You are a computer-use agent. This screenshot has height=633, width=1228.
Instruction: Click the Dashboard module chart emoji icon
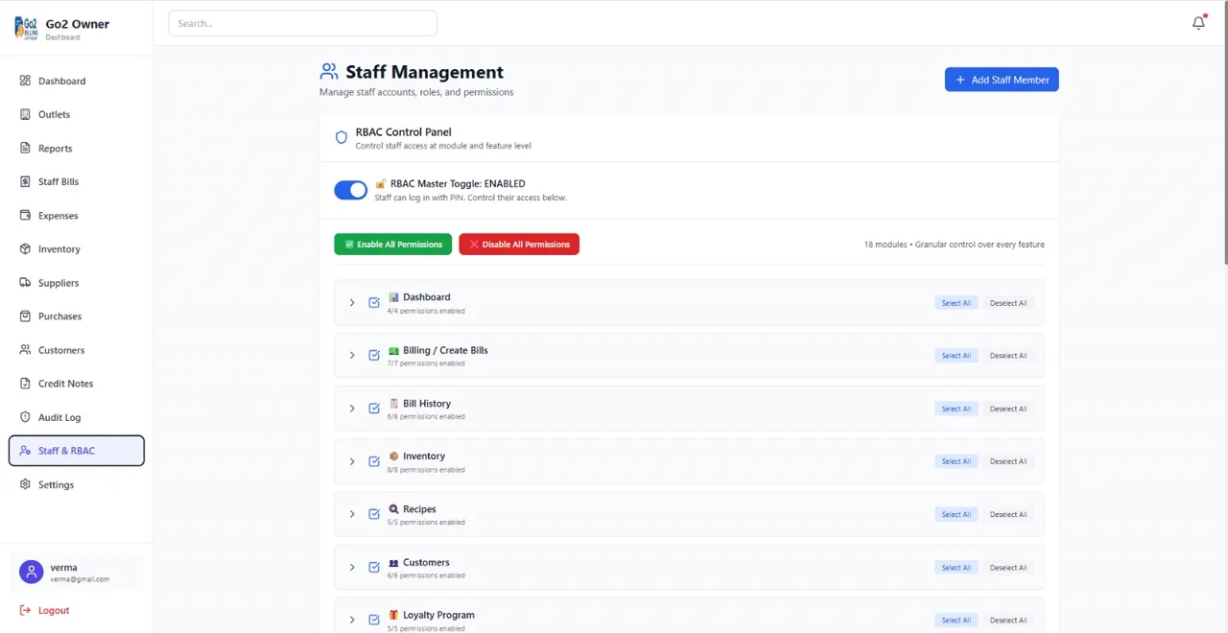pos(393,296)
